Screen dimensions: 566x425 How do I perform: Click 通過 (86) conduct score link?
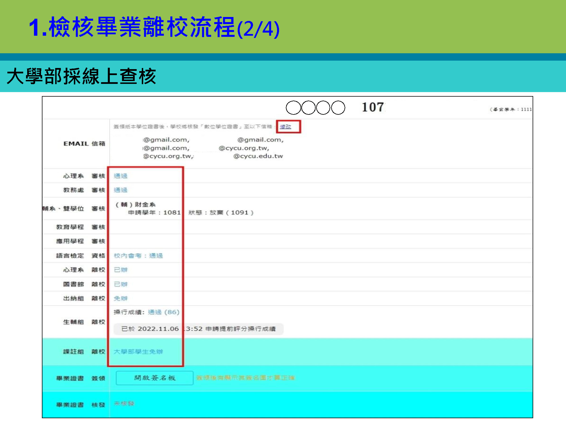point(164,312)
